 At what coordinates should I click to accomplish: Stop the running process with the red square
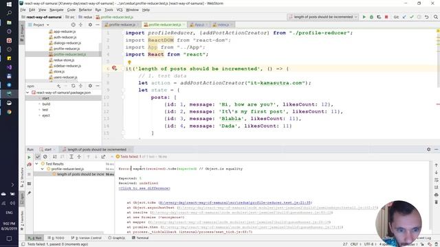pyautogui.click(x=386, y=17)
